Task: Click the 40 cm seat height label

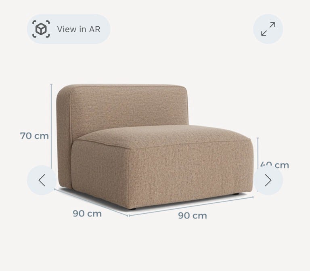Action: pyautogui.click(x=274, y=165)
